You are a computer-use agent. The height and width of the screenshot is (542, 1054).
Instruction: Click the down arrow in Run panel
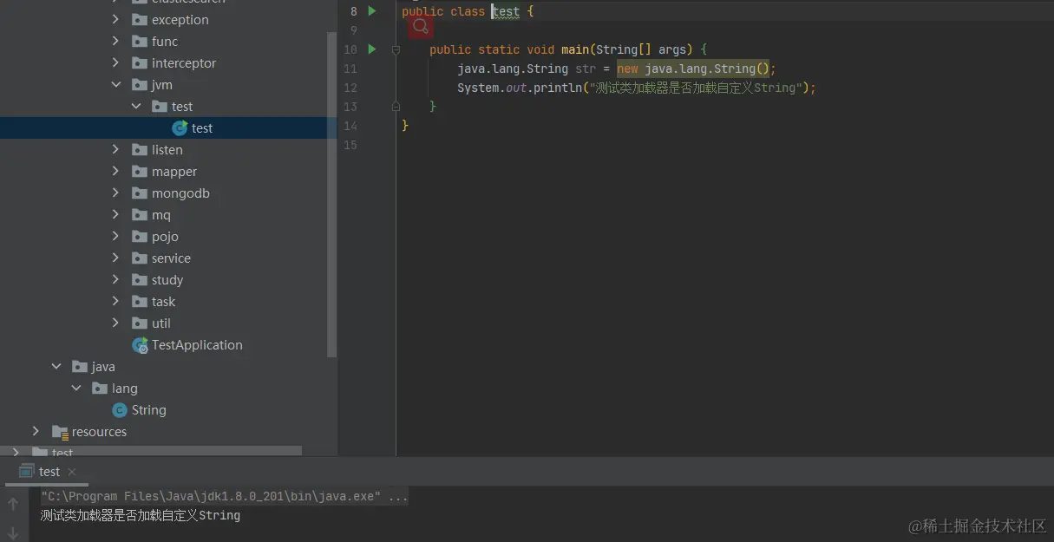13,532
